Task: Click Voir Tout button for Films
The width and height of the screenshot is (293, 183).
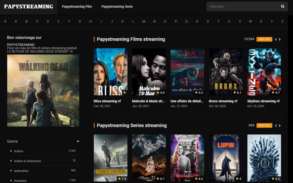Action: pyautogui.click(x=264, y=40)
